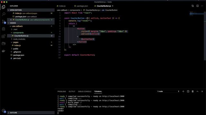The width and height of the screenshot is (206, 115).
Task: Open the Debug Console panel tab
Action: [85, 92]
